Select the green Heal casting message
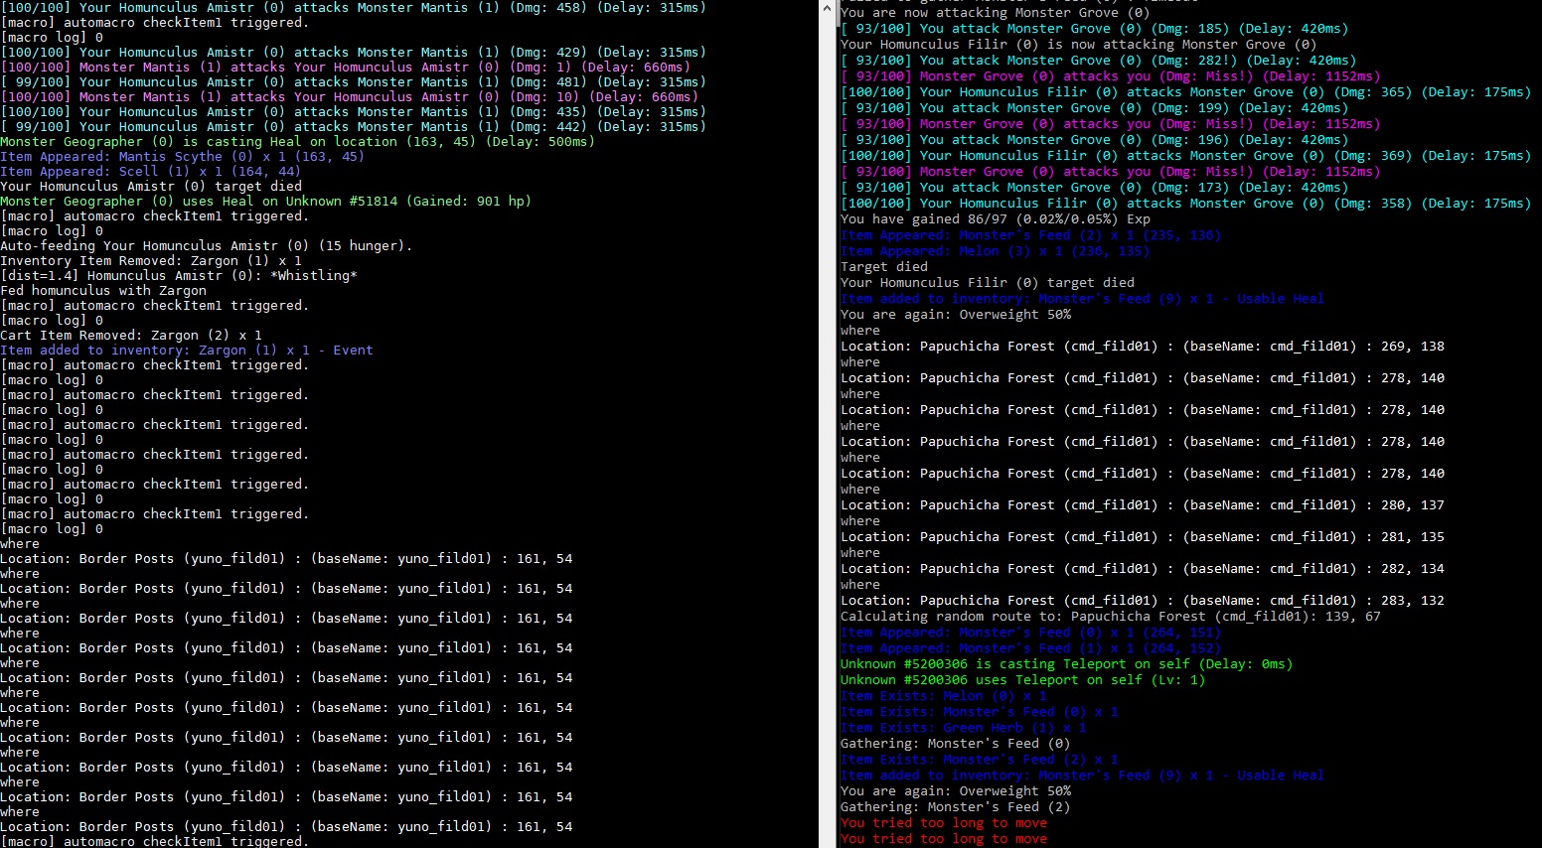 coord(297,141)
